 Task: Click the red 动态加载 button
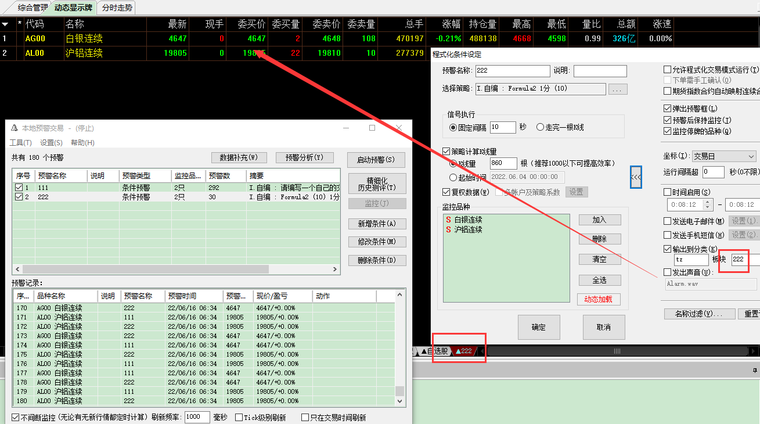pyautogui.click(x=599, y=300)
